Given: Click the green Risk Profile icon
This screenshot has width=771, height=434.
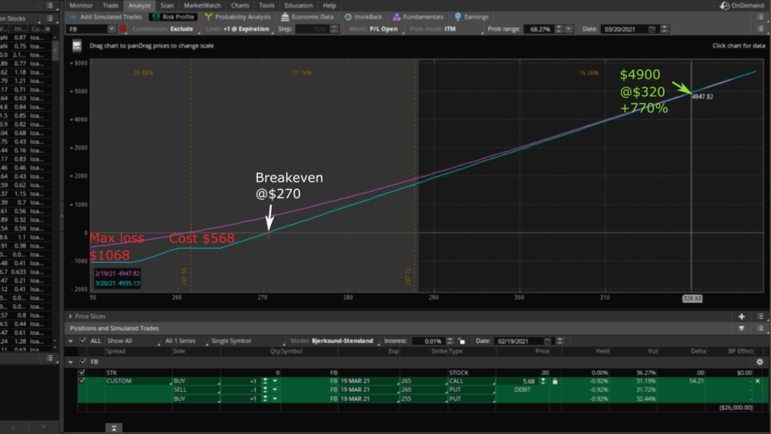Looking at the screenshot, I should pos(156,17).
